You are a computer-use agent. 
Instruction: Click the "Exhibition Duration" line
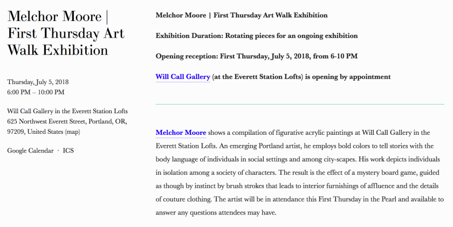tap(256, 36)
